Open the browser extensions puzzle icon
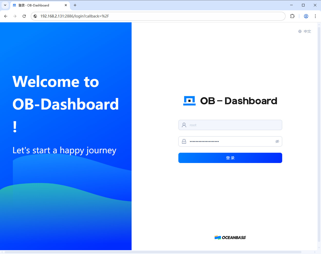 tap(292, 16)
